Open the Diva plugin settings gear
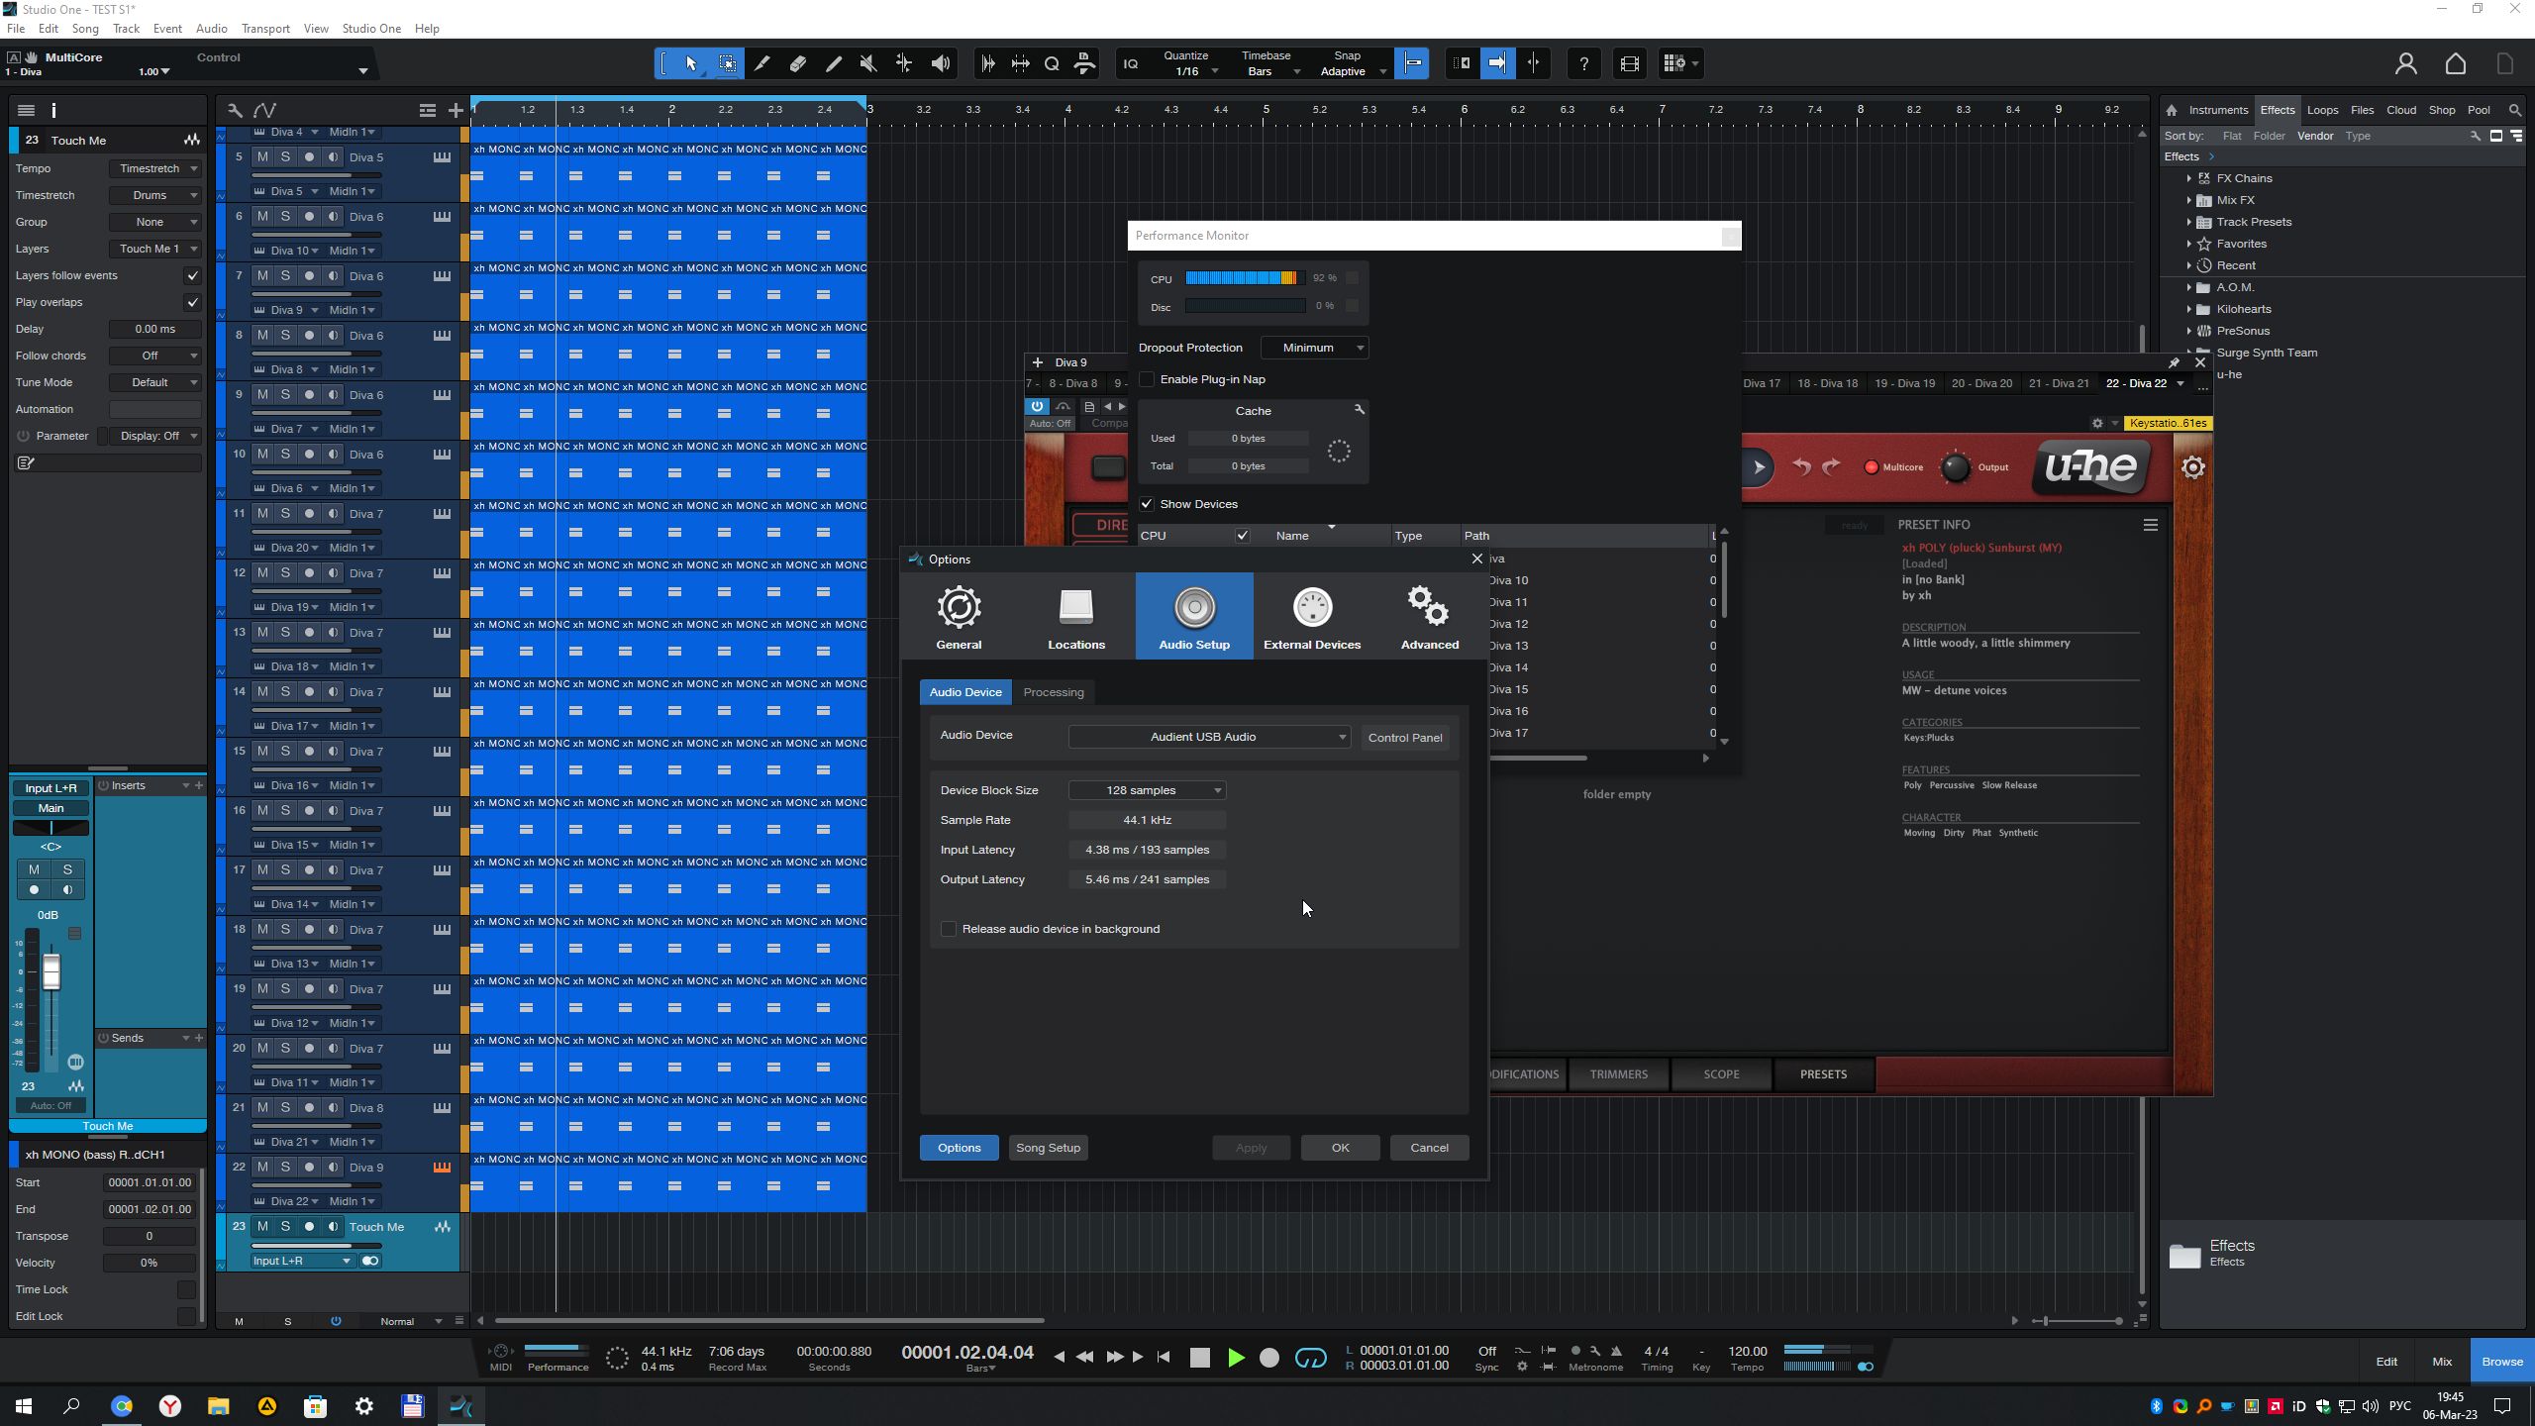 click(x=2192, y=467)
